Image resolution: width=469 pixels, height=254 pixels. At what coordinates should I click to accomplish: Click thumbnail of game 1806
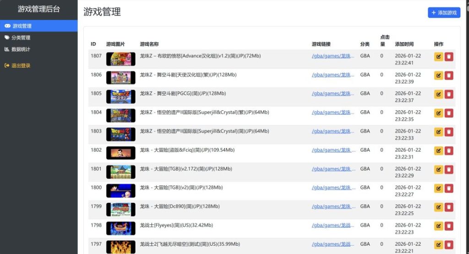[121, 78]
